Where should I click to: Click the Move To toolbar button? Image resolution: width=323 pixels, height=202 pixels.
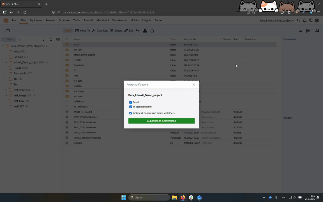82,31
